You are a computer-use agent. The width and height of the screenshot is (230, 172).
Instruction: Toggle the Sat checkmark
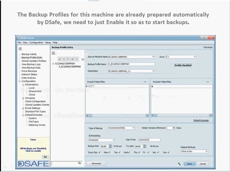coord(158,152)
